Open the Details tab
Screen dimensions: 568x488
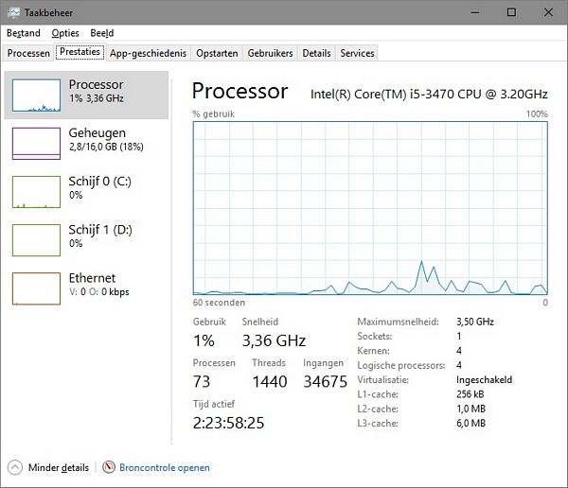click(316, 53)
